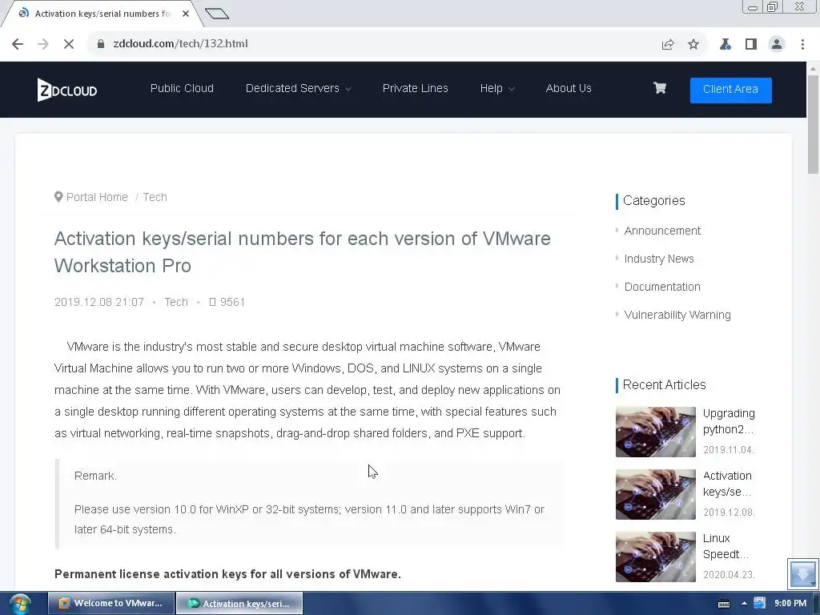This screenshot has width=820, height=615.
Task: Open the Linux Speedt article thumbnail
Action: (656, 557)
